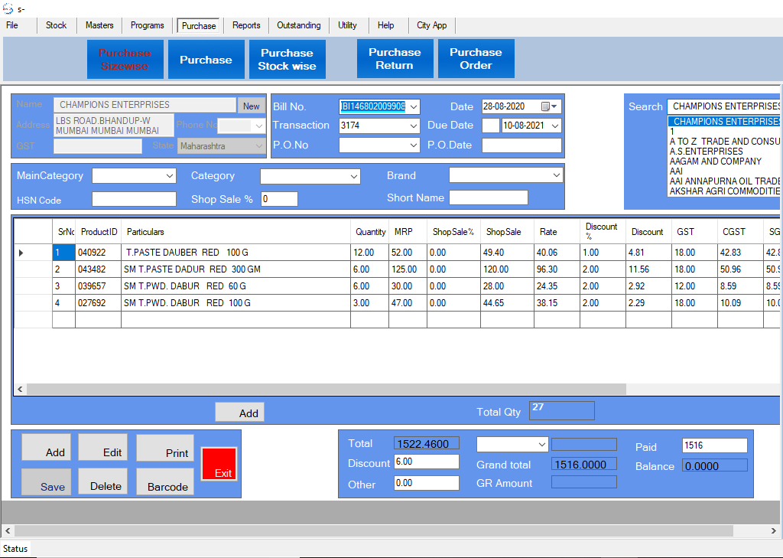
Task: Open the Masters menu
Action: tap(99, 25)
